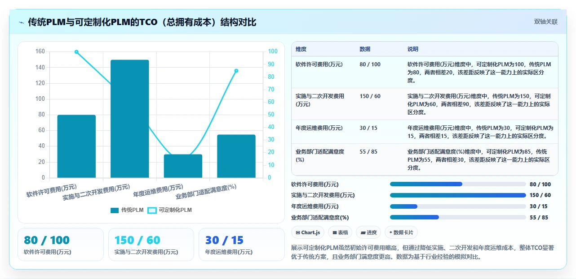This screenshot has height=279, width=576.
Task: Click progress label 150 / 60
Action: 540,195
